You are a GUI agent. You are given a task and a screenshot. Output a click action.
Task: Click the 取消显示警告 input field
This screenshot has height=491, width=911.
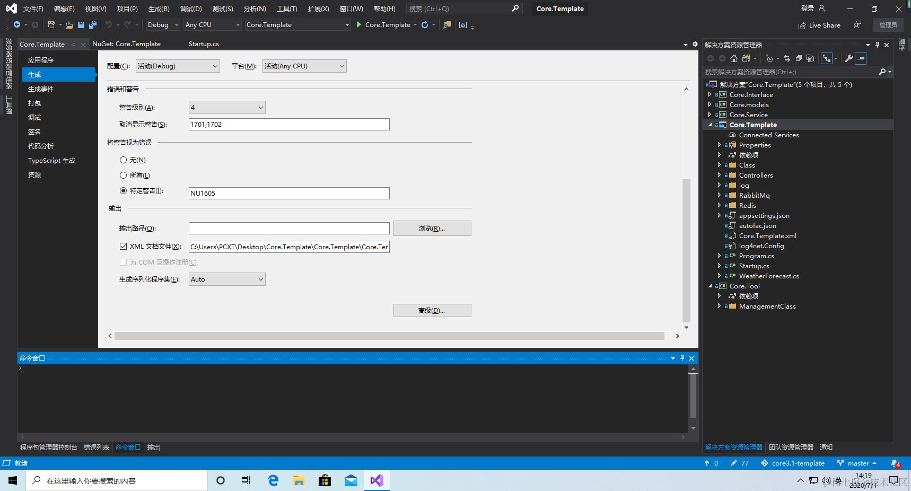[x=289, y=124]
